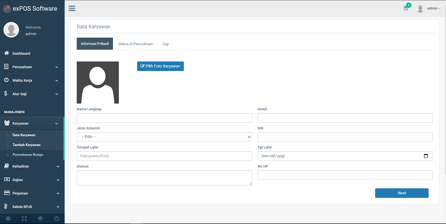This screenshot has width=446, height=224.
Task: Open settings gear in sidebar footer
Action: coord(8,218)
